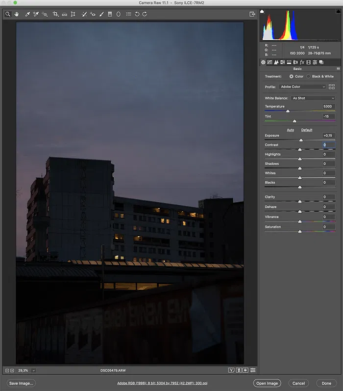The height and width of the screenshot is (391, 343).
Task: Select the Graduated Filter tool
Action: [110, 14]
